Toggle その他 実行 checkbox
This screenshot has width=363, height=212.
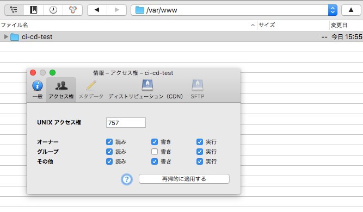coord(200,161)
